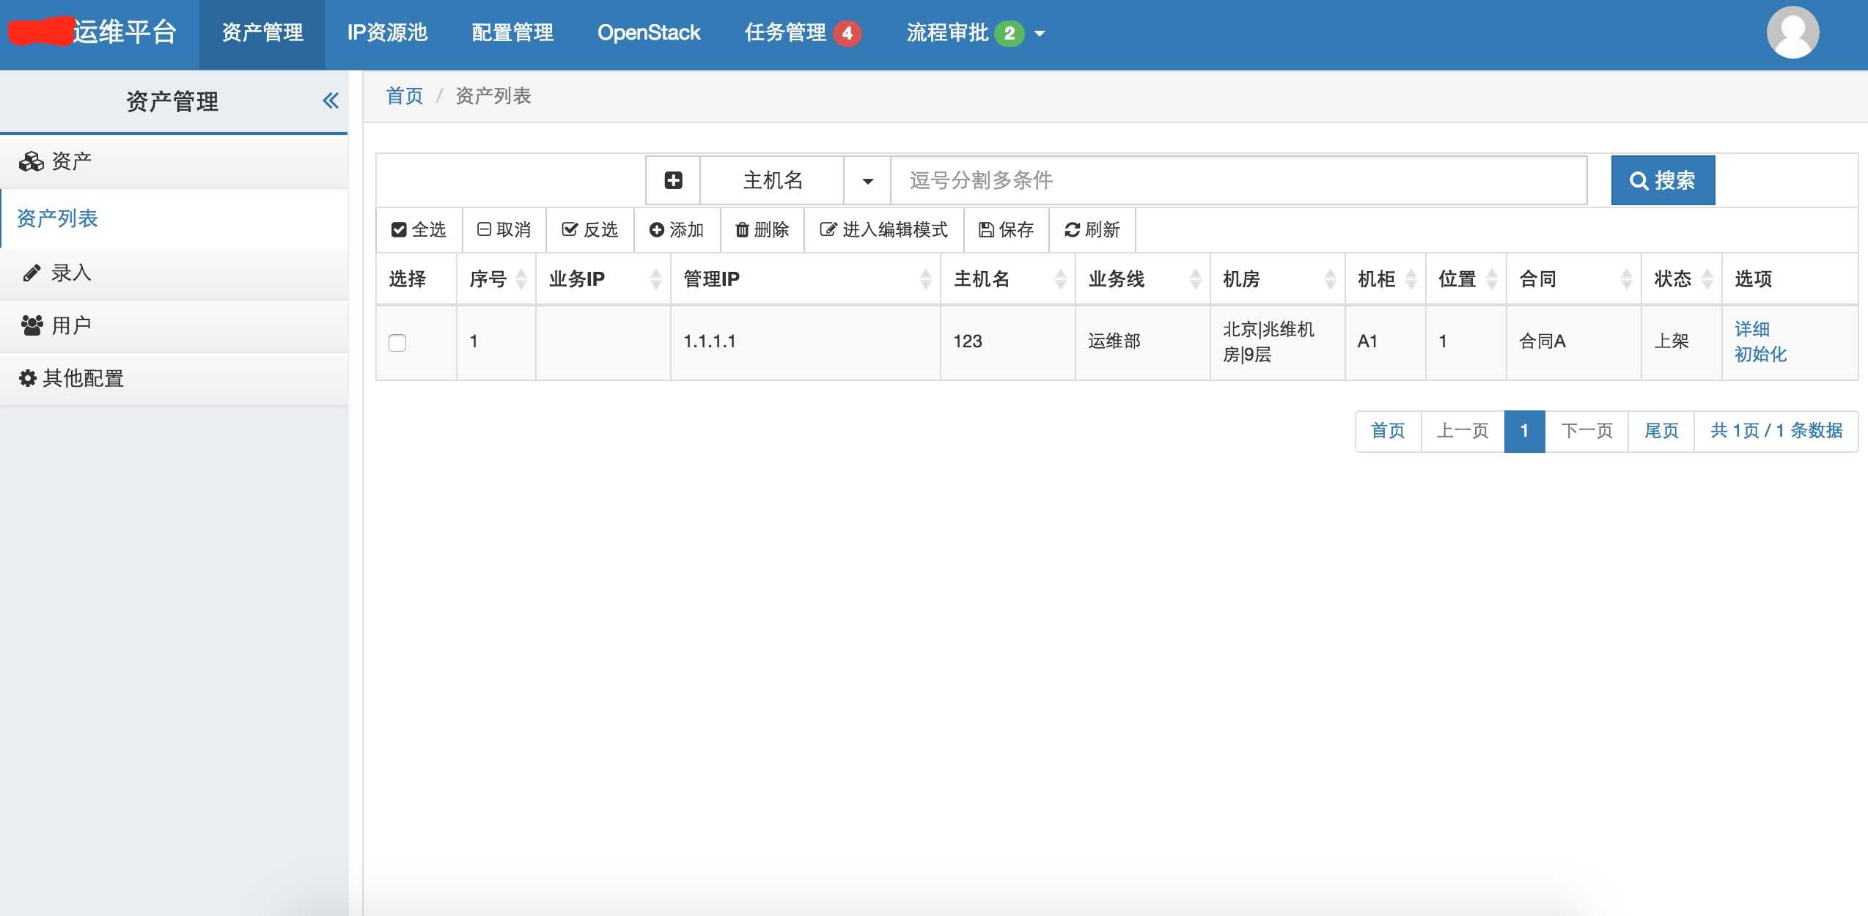Screen dimensions: 1868x916
Task: Select 资产列表 in the sidebar
Action: click(x=174, y=218)
